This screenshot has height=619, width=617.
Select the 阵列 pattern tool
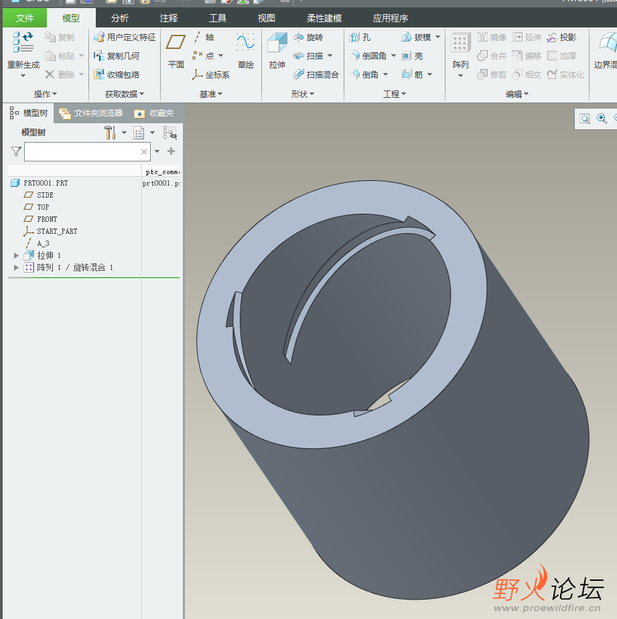coord(461,50)
